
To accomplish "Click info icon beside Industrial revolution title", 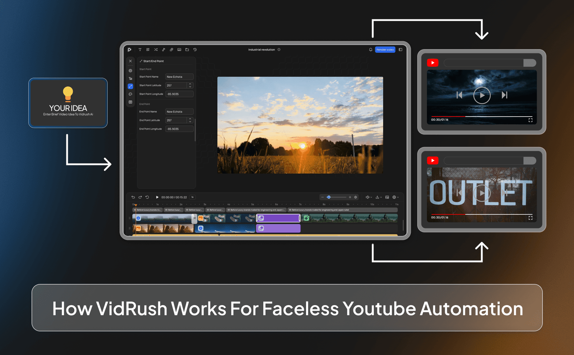I will 279,49.
